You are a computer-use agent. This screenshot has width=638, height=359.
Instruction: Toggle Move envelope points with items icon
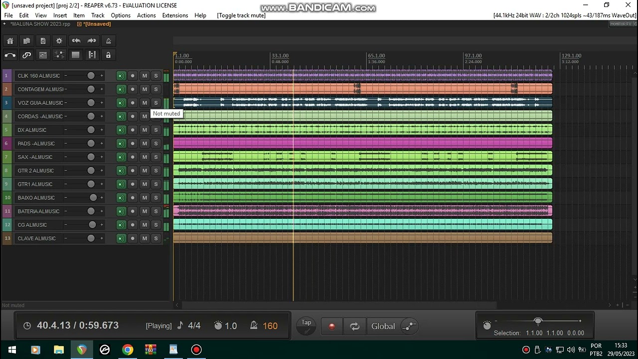[59, 55]
